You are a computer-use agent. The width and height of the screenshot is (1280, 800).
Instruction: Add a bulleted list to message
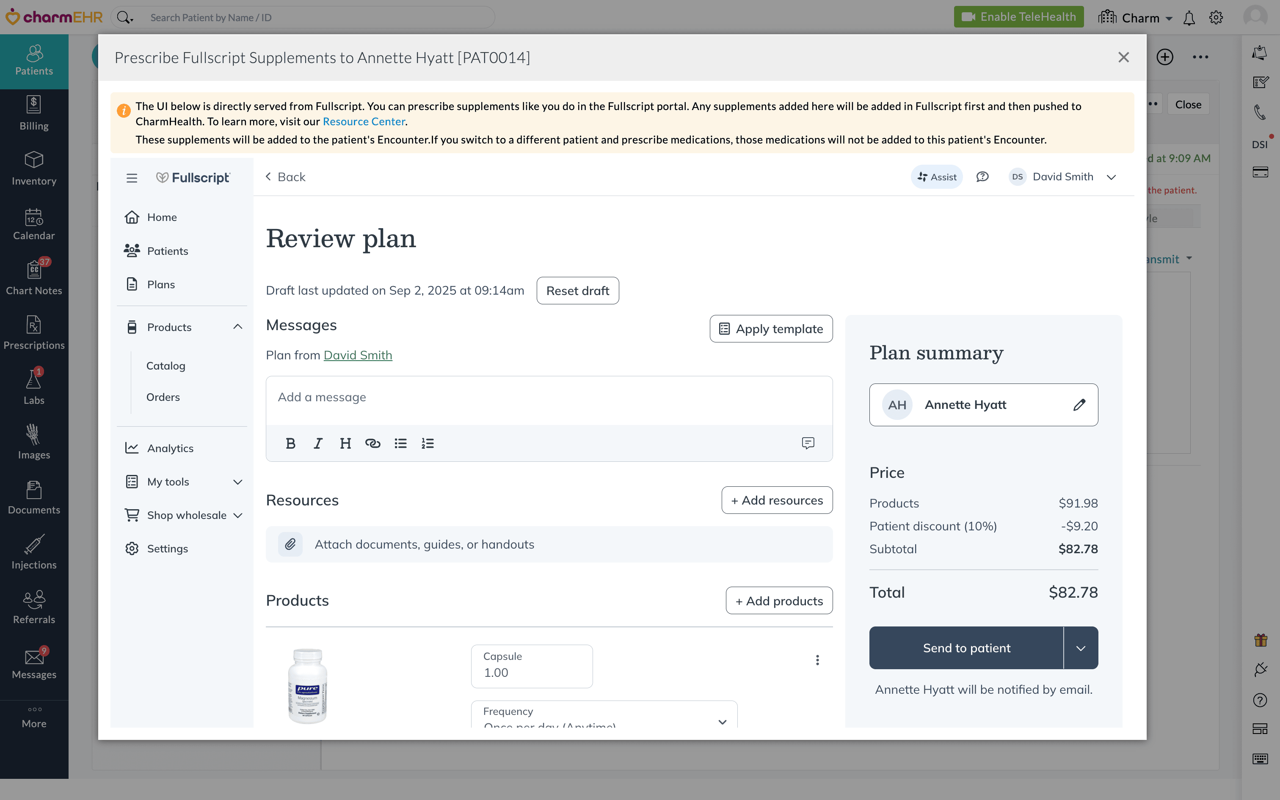pyautogui.click(x=400, y=444)
